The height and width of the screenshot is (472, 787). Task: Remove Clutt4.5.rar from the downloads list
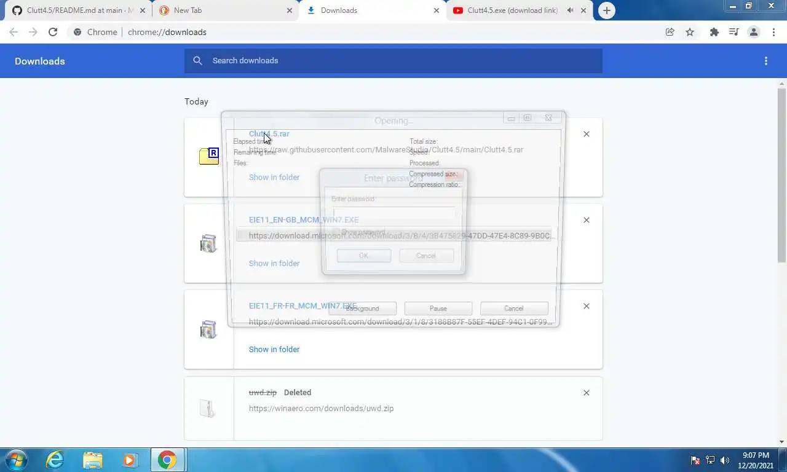click(x=587, y=134)
